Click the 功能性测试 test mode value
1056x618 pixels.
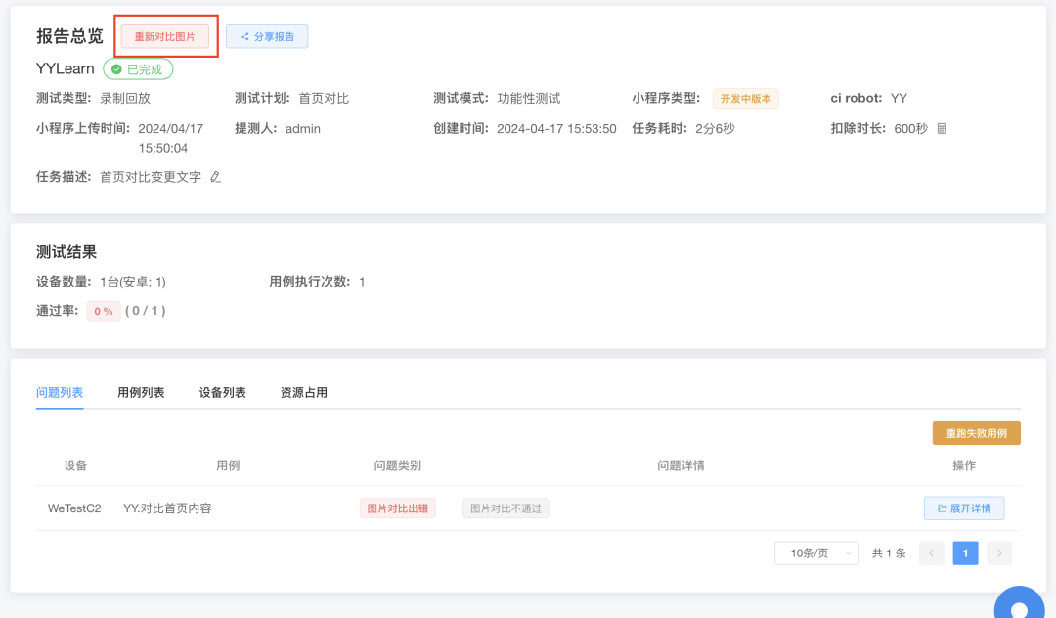[529, 99]
